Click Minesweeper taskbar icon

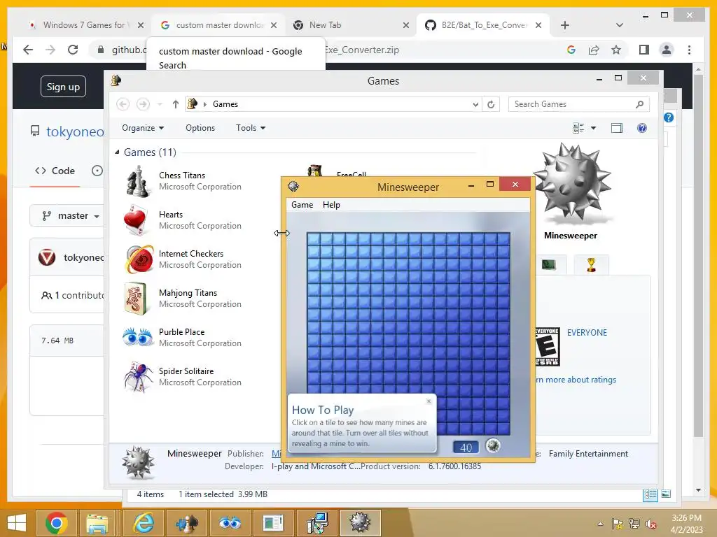click(x=360, y=522)
